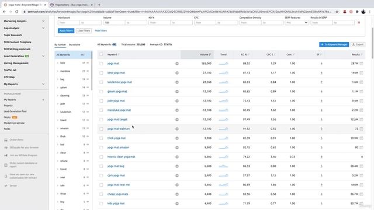The width and height of the screenshot is (374, 210).
Task: Click the plus next to My Reports in Management
Action: [43, 100]
